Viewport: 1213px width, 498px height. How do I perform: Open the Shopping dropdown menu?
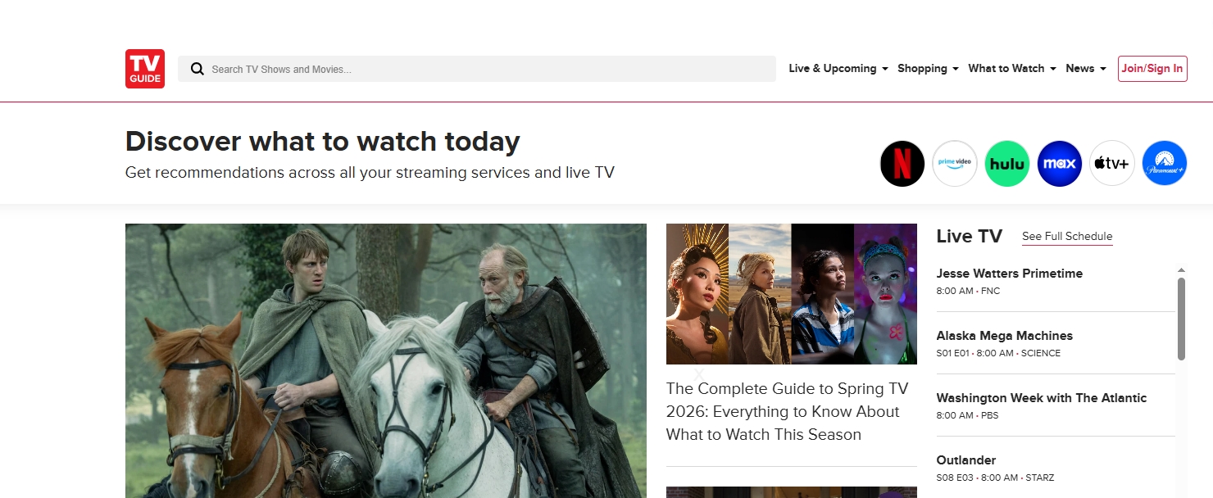928,69
